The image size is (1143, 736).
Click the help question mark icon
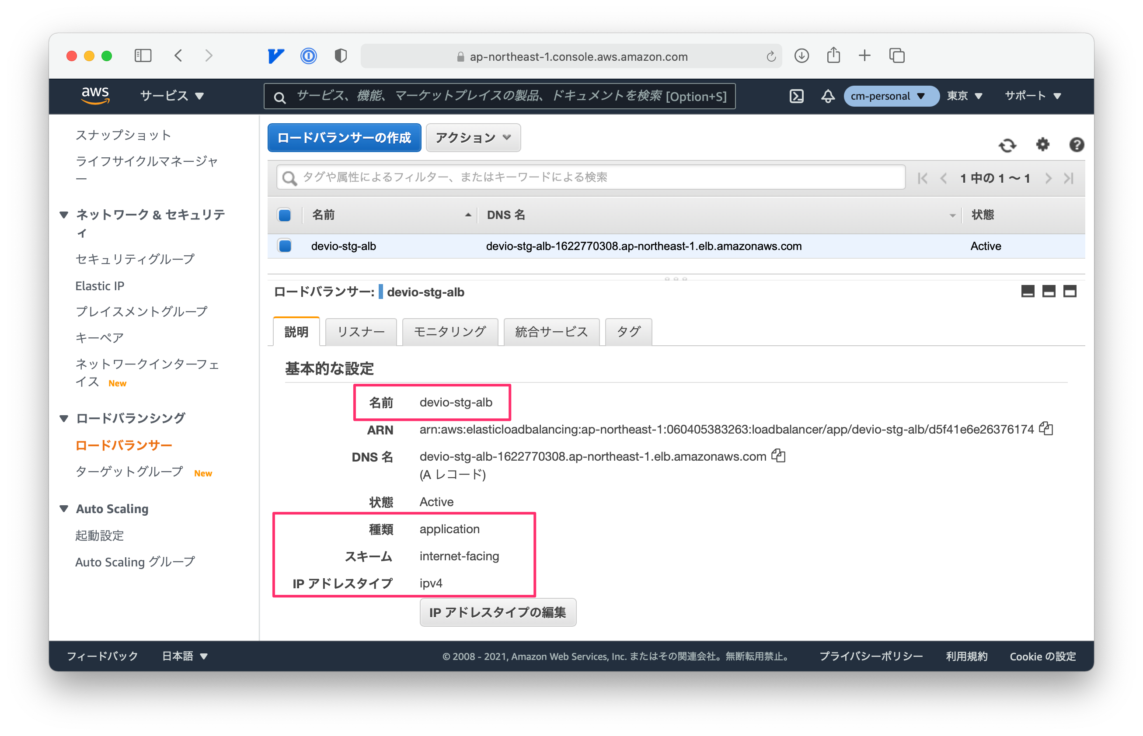point(1077,145)
